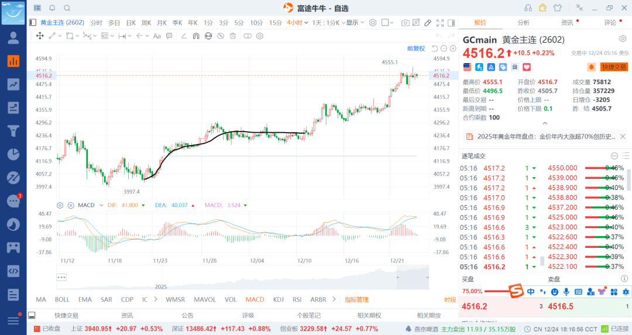Switch to 资讯 tab in right panel

[567, 23]
